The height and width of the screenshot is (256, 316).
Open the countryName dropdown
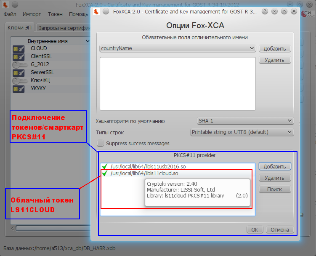click(178, 48)
